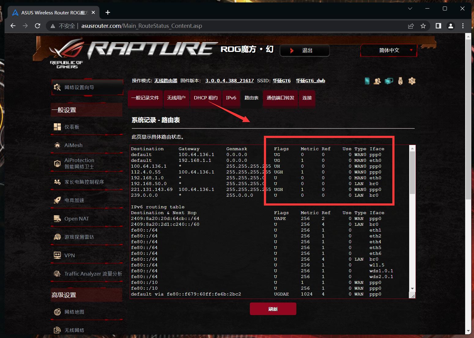
Task: Go to Open NAT settings
Action: 76,219
